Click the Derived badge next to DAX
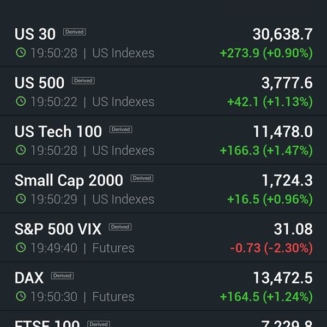This screenshot has width=327, height=327. pos(62,275)
